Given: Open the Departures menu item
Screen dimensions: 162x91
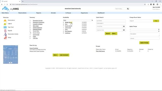Looking at the screenshot, I should [x=84, y=13].
